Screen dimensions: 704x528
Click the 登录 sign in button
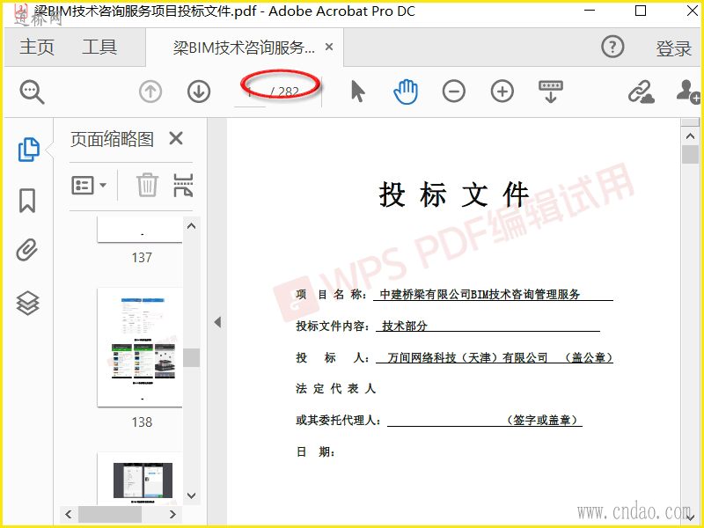click(673, 48)
